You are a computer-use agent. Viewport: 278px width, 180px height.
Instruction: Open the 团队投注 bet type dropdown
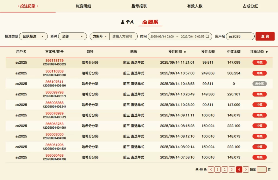(33, 36)
